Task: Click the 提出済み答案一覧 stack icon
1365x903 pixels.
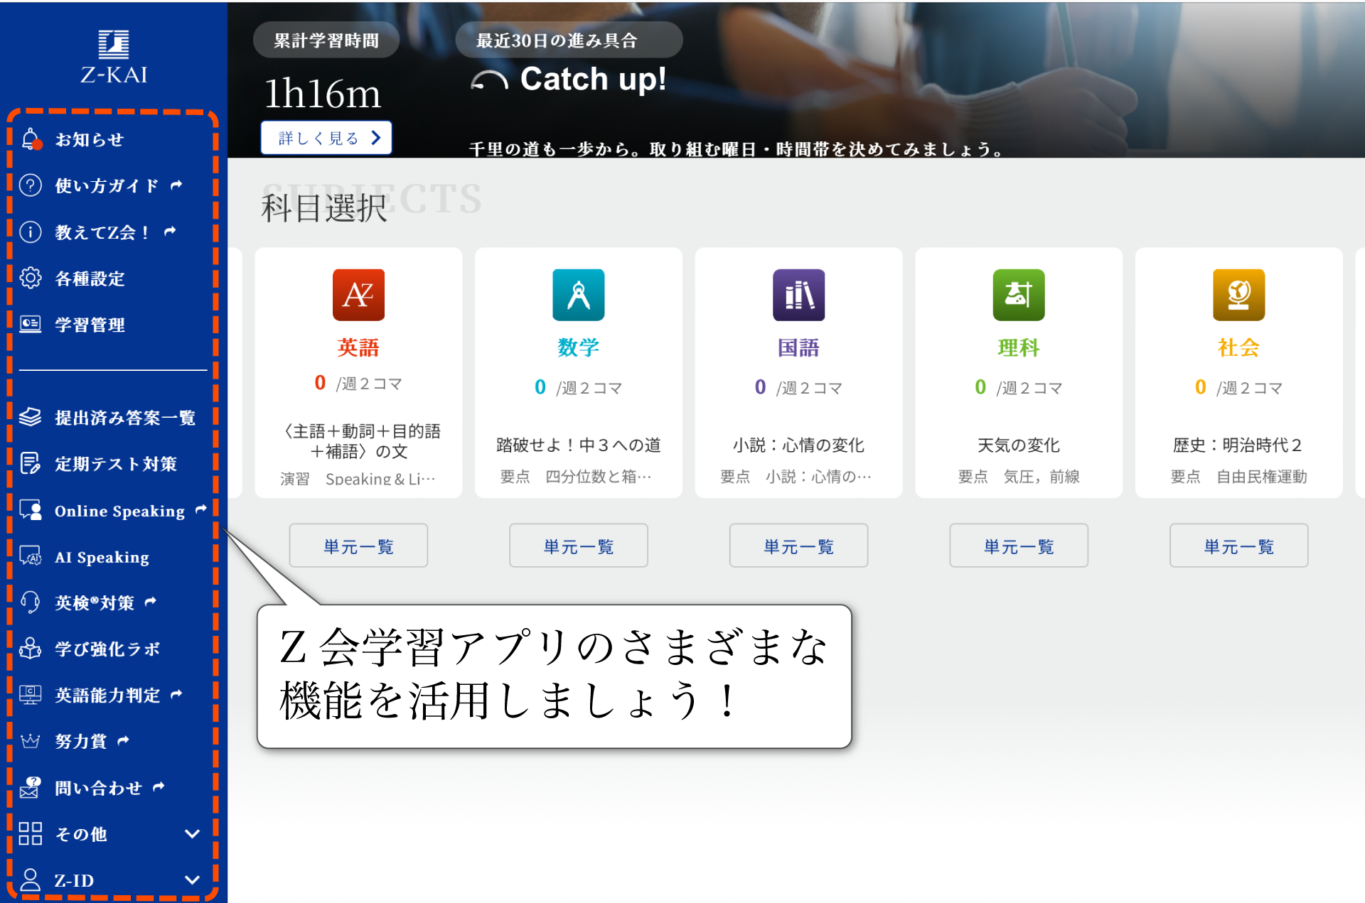Action: pyautogui.click(x=31, y=417)
